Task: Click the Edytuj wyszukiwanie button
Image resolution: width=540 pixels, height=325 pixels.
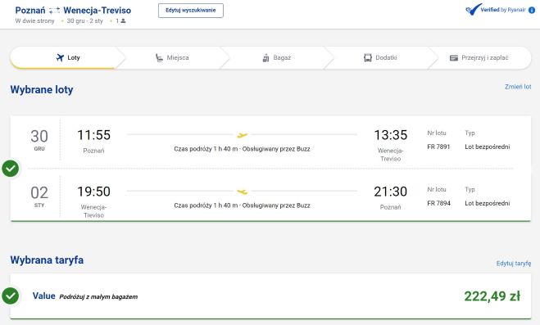Action: click(191, 11)
